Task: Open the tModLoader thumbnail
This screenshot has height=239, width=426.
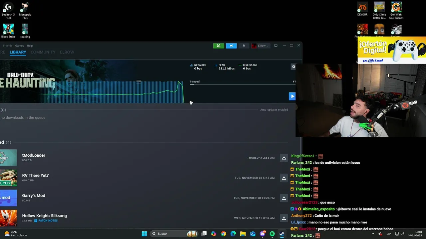Action: pyautogui.click(x=8, y=158)
